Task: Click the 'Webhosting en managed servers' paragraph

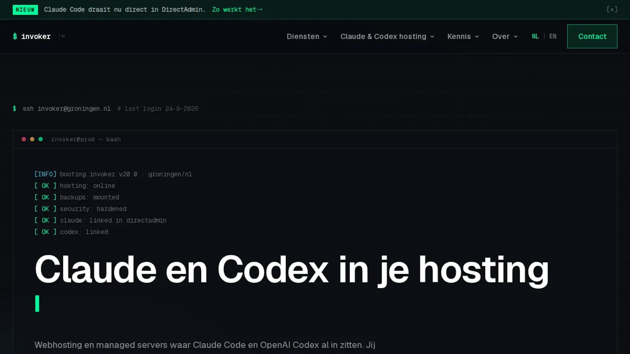Action: (205, 345)
